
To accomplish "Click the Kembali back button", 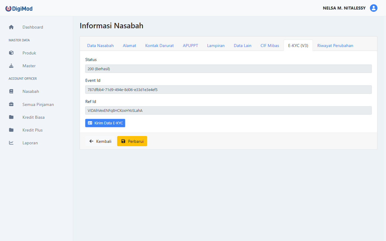I will (100, 141).
